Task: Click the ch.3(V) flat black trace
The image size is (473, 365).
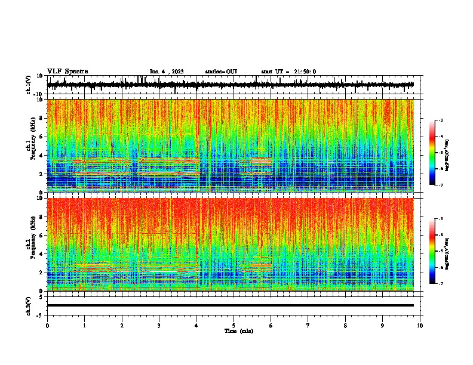Action: point(231,305)
